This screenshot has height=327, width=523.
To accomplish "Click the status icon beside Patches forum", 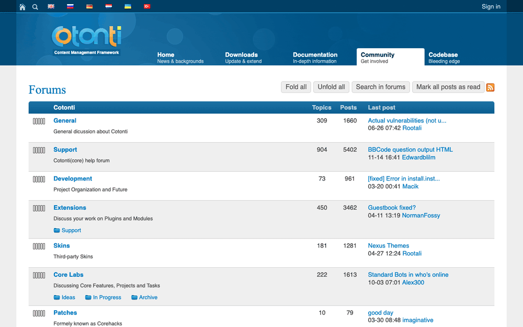I will pyautogui.click(x=39, y=313).
